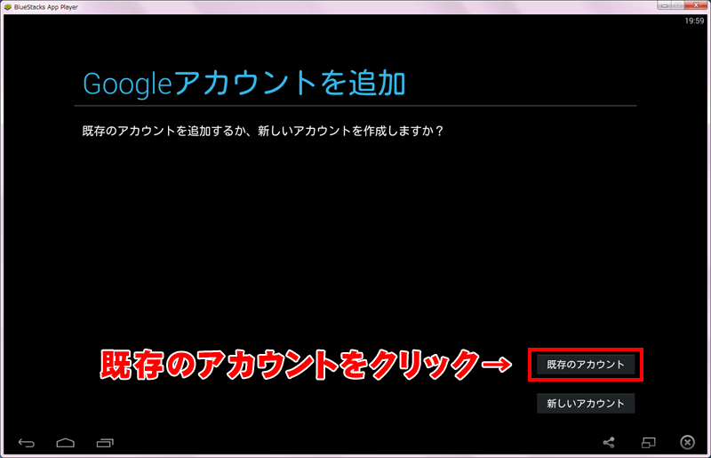Minimize the BlueStacks App Player window
The height and width of the screenshot is (458, 711).
(664, 5)
